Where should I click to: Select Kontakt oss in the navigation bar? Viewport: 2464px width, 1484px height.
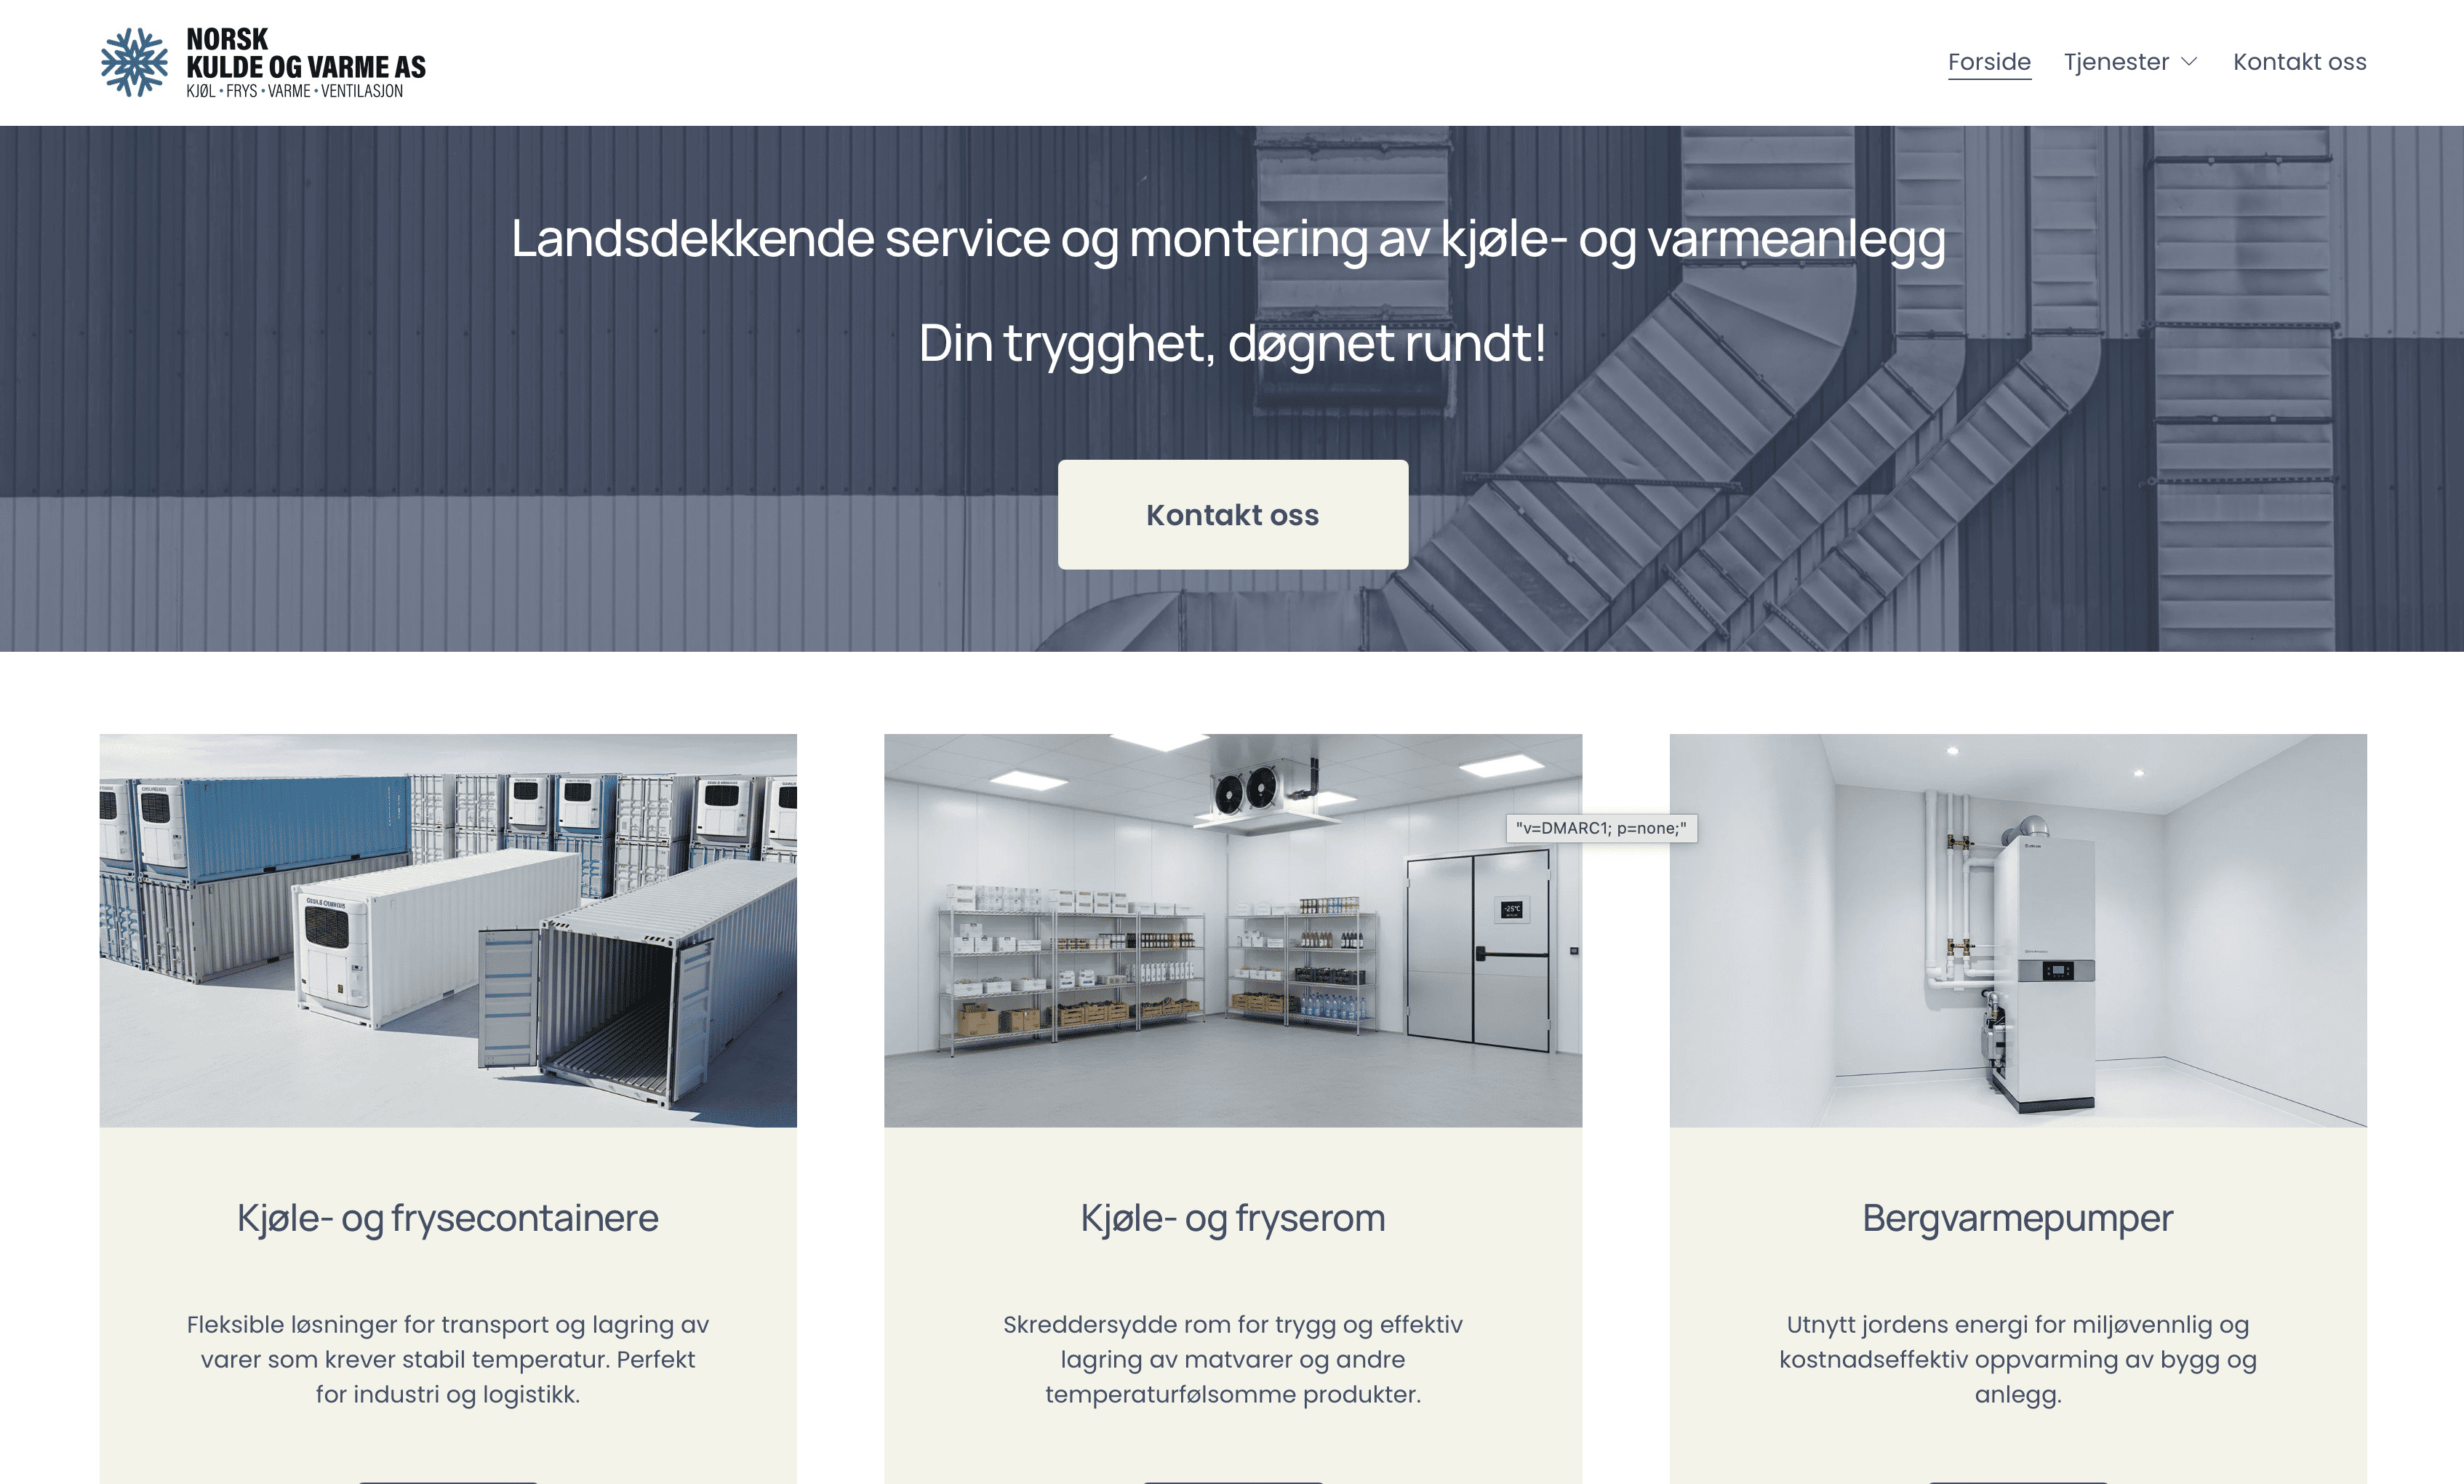(x=2299, y=61)
